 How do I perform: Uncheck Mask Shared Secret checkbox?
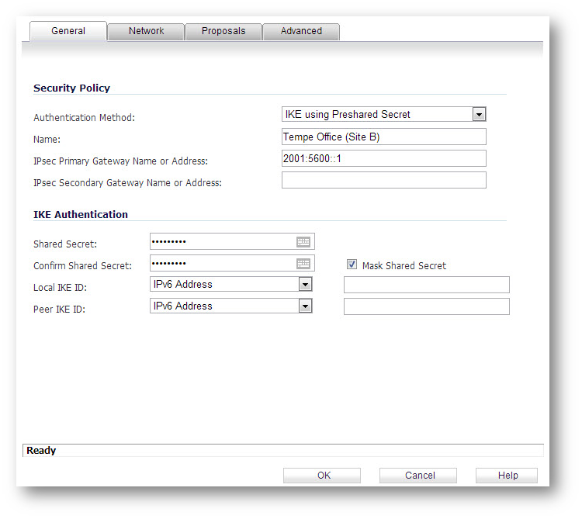352,265
